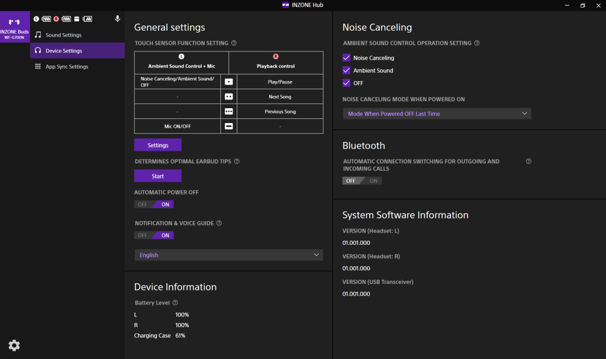The image size is (606, 359).
Task: Open help for Touch Sensor Function Setting
Action: [x=234, y=43]
